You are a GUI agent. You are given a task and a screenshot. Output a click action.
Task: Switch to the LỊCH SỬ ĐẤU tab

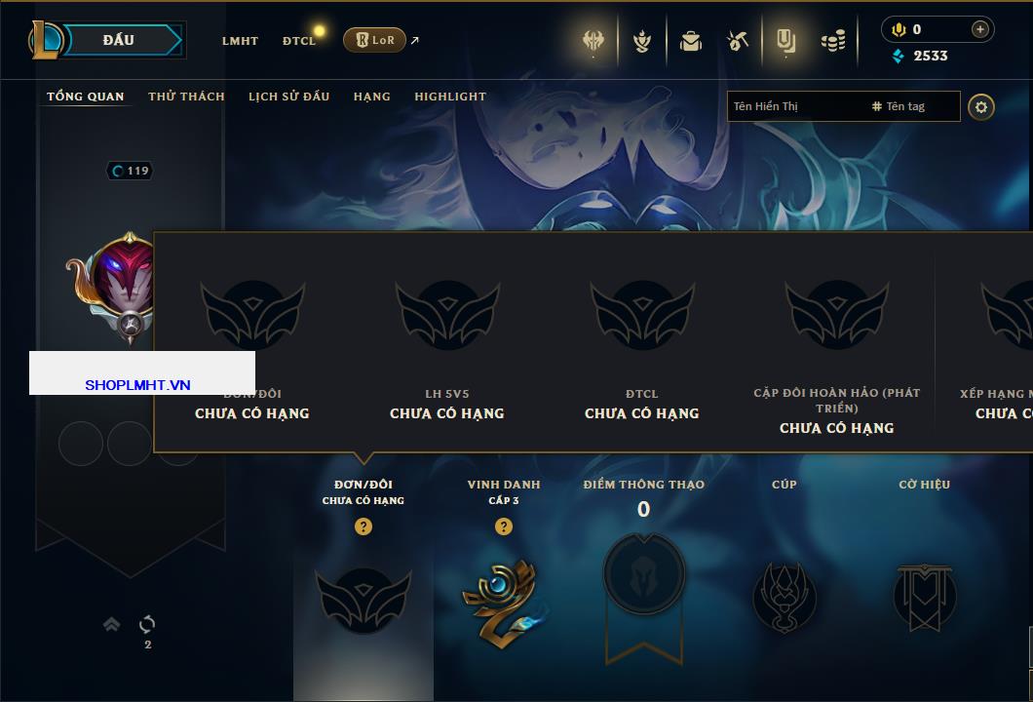coord(288,97)
